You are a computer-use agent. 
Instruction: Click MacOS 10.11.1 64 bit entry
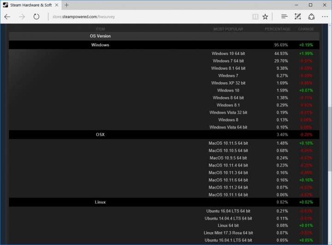[x=228, y=195]
